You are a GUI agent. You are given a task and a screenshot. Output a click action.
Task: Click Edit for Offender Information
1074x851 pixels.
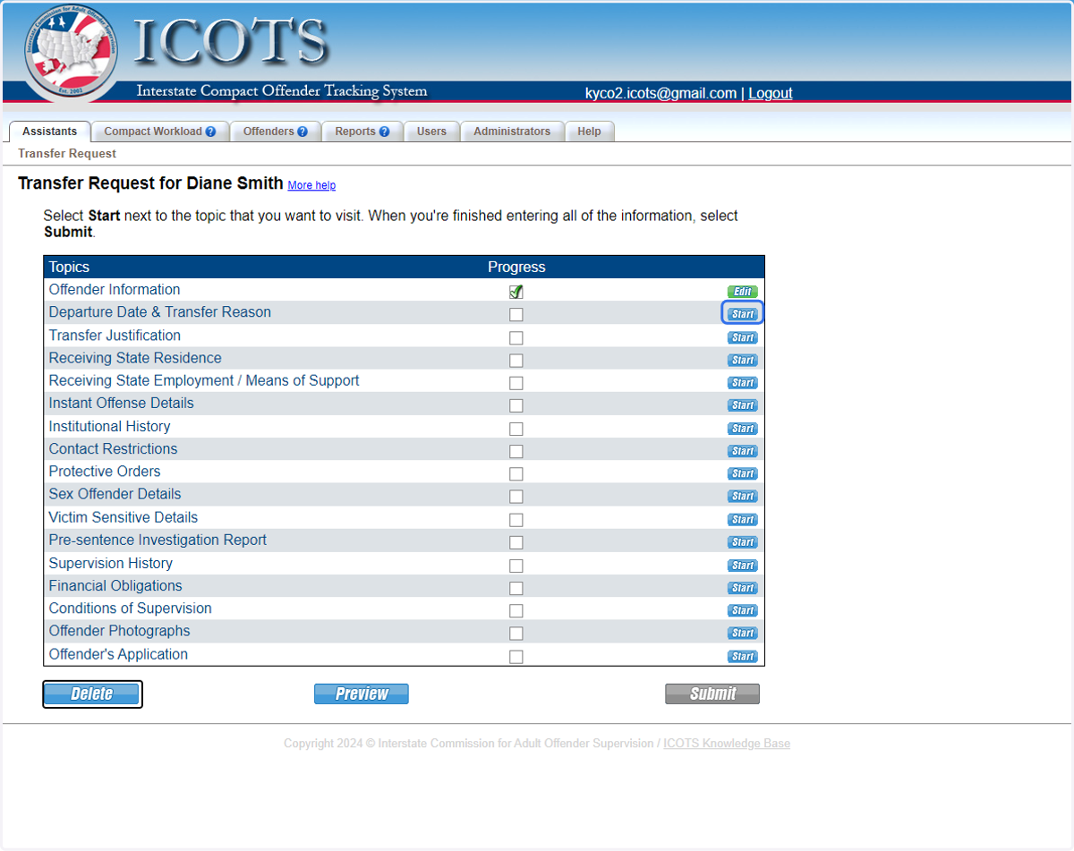pyautogui.click(x=742, y=292)
